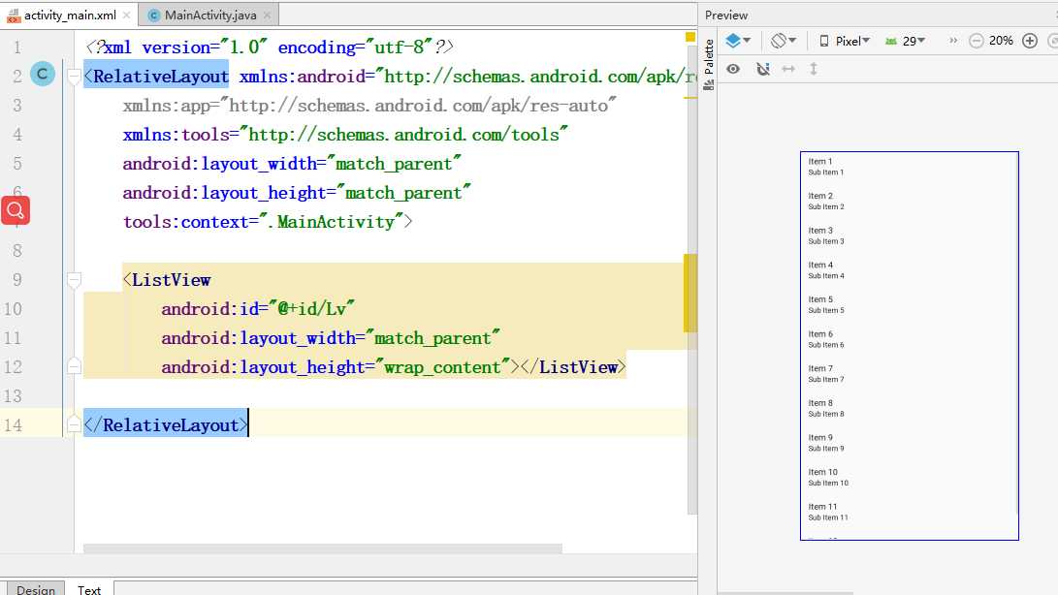Viewport: 1058px width, 595px height.
Task: Click the wrap_content value on line 12
Action: (x=442, y=367)
